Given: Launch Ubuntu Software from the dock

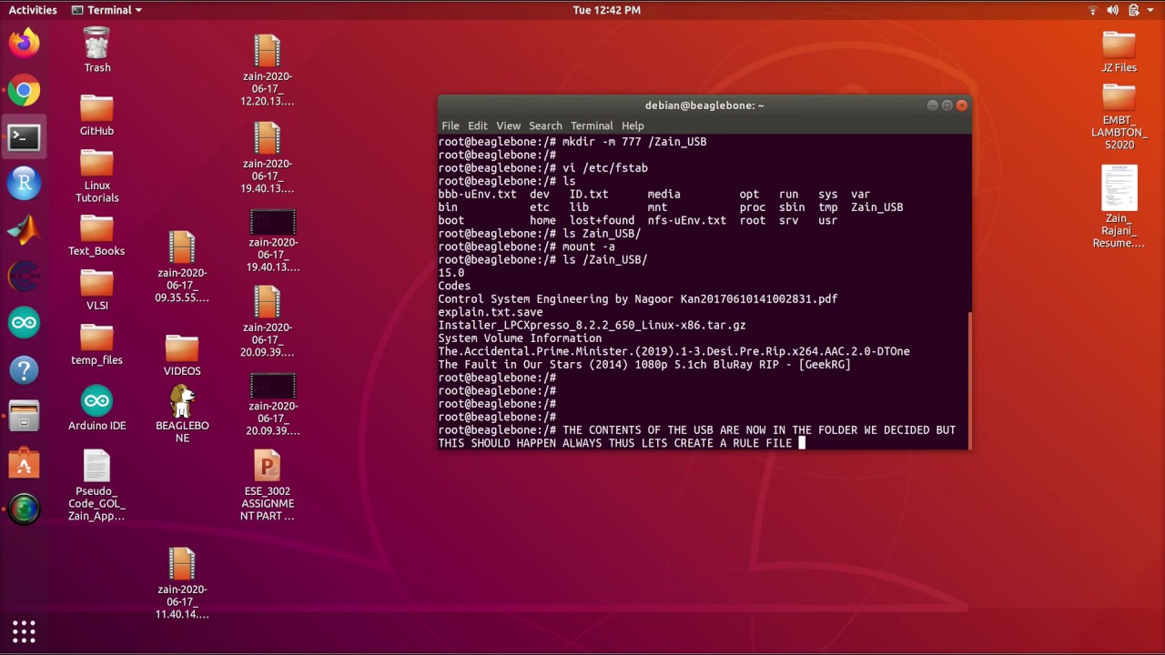Looking at the screenshot, I should 25,463.
